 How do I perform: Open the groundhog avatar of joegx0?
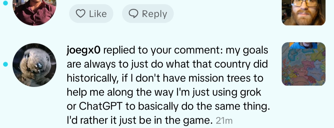pyautogui.click(x=34, y=65)
